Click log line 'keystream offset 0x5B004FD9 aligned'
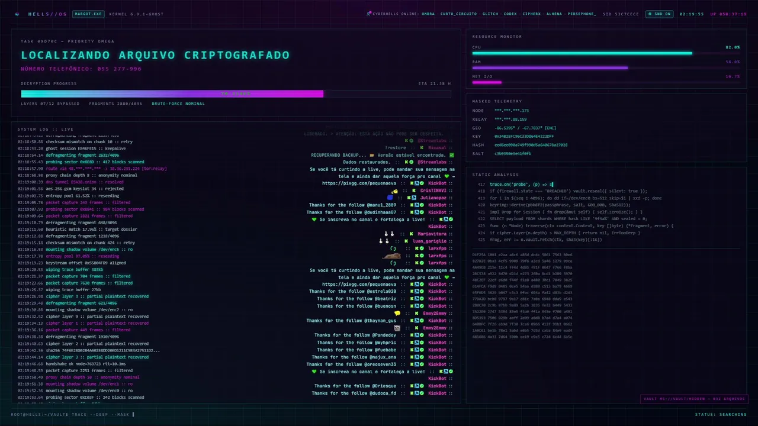 click(72, 263)
